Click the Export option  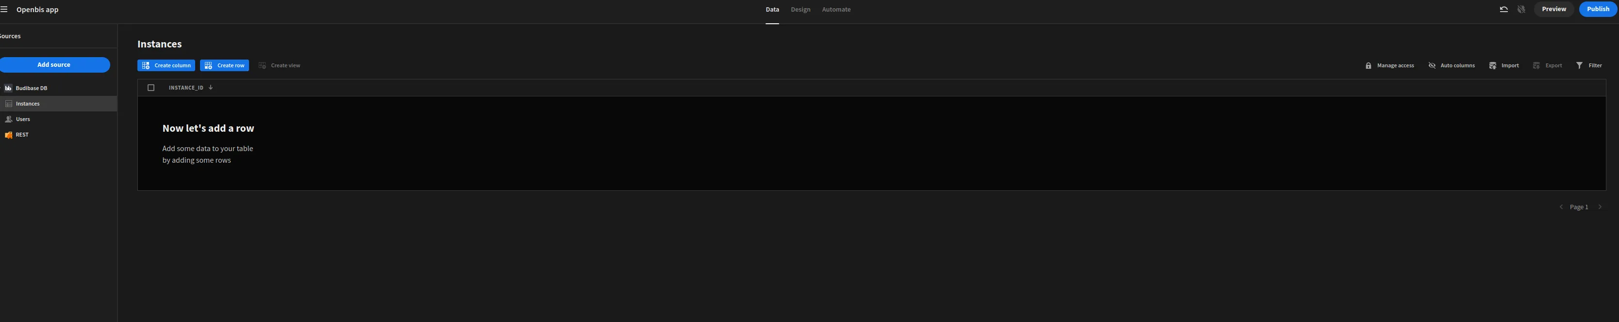(x=1547, y=66)
